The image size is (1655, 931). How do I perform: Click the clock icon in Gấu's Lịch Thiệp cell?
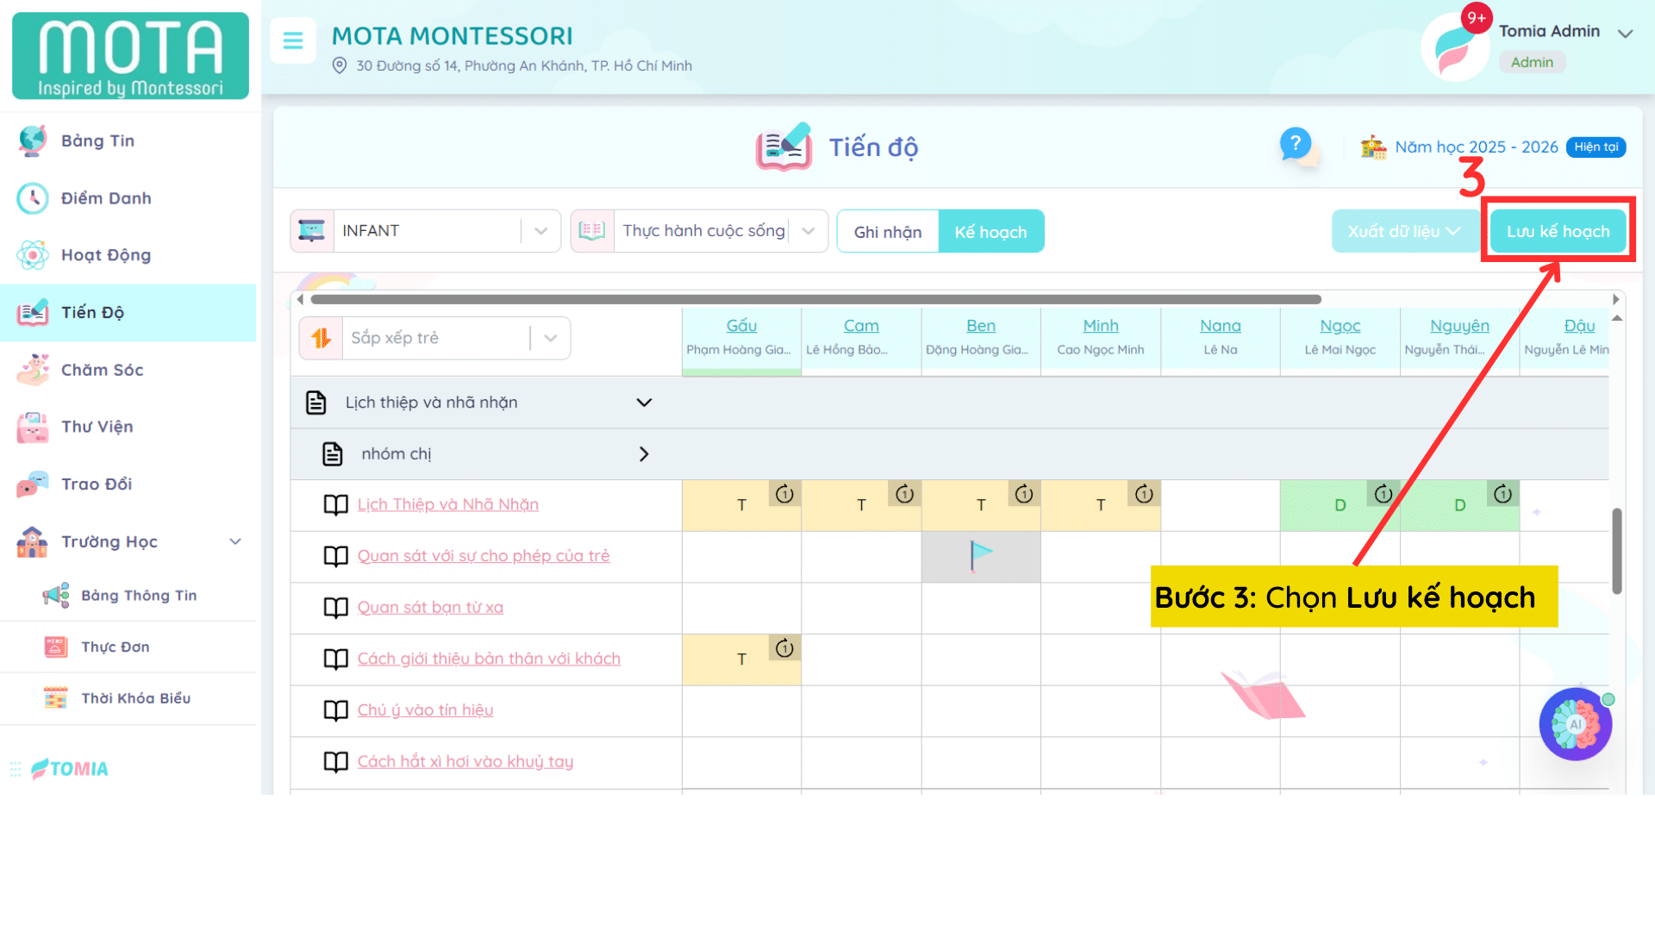pos(784,494)
